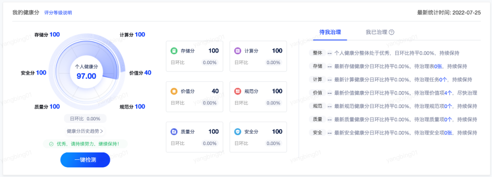Image resolution: width=492 pixels, height=177 pixels.
Task: Open 待治理质量项 0个 link
Action: click(448, 119)
